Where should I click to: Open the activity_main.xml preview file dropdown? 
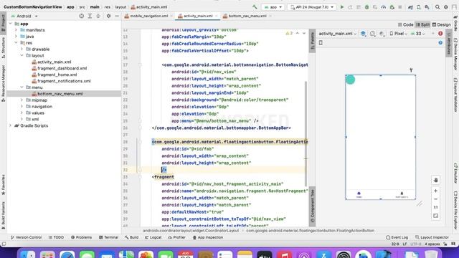[338, 34]
